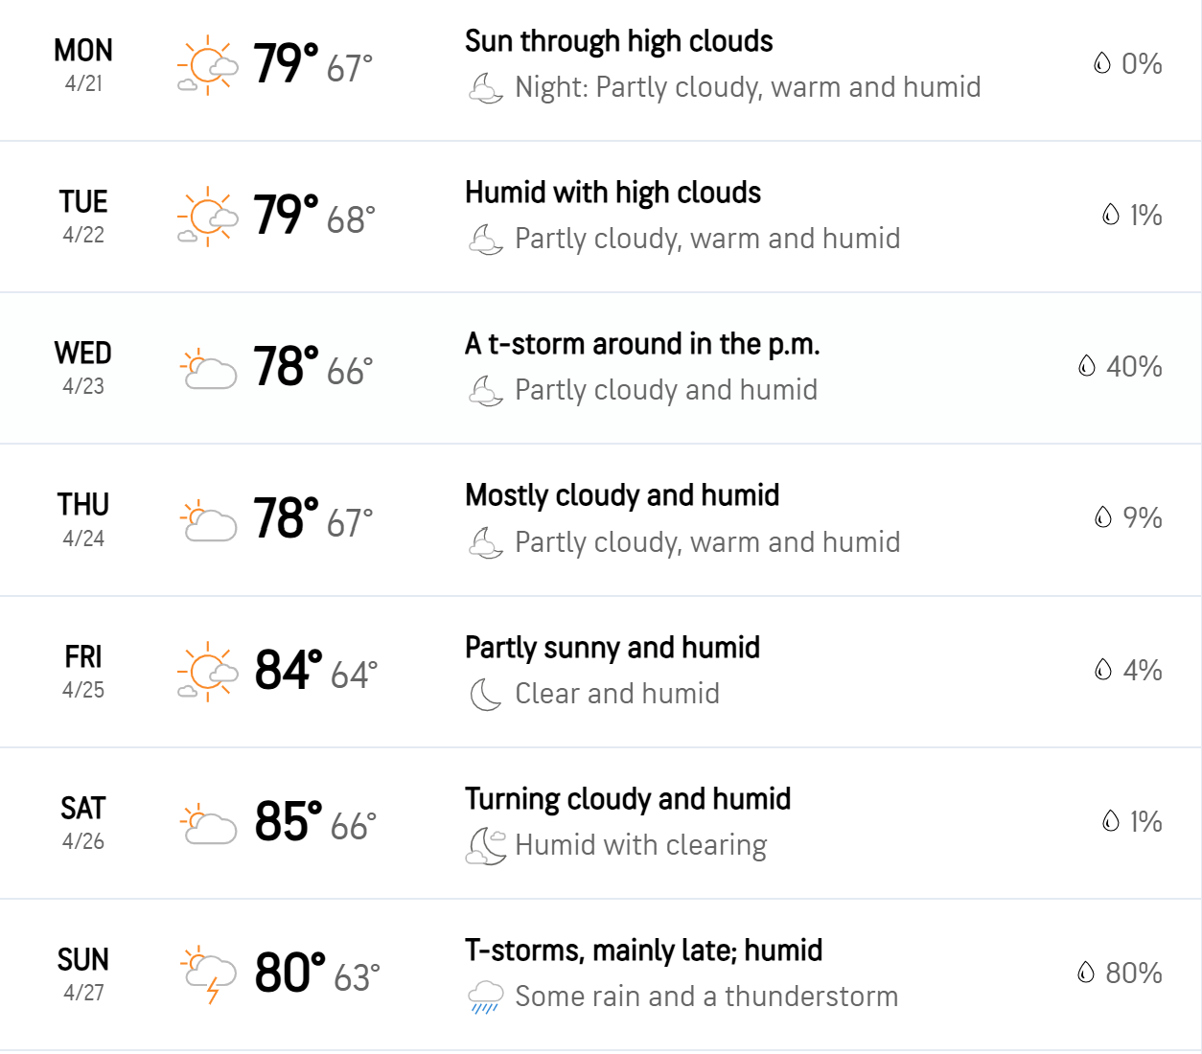The height and width of the screenshot is (1054, 1202).
Task: Click Sunday's thunderstorm weather icon
Action: coord(209,974)
